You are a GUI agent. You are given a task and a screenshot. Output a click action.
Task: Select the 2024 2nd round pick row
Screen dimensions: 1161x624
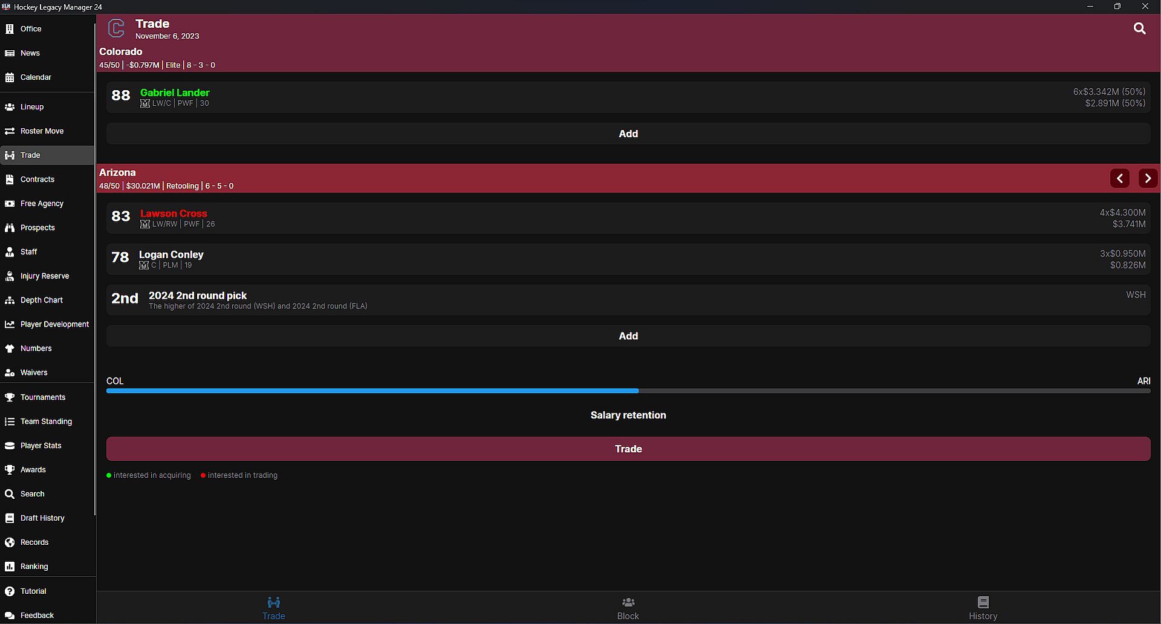[x=628, y=300]
